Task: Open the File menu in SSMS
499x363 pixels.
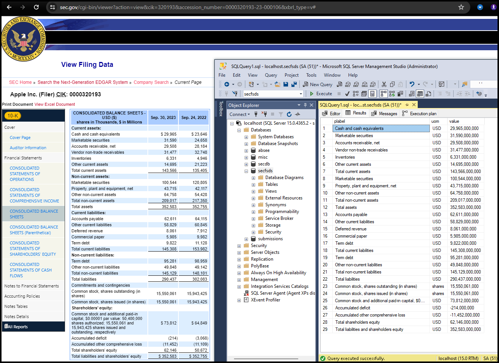Action: click(222, 75)
